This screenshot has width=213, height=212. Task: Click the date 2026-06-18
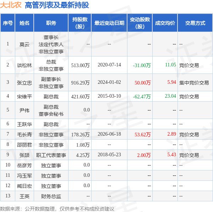click(109, 134)
